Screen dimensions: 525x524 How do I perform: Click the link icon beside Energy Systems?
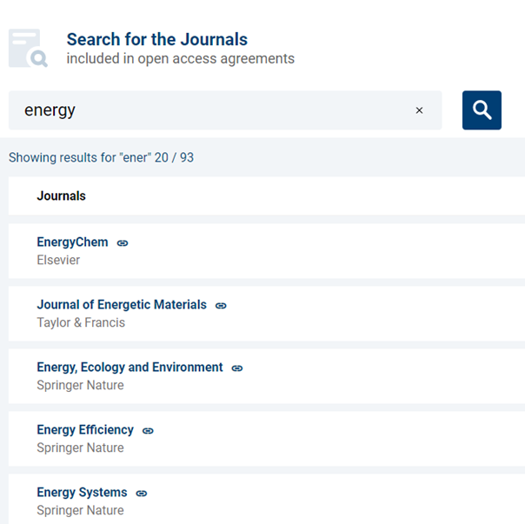click(142, 494)
